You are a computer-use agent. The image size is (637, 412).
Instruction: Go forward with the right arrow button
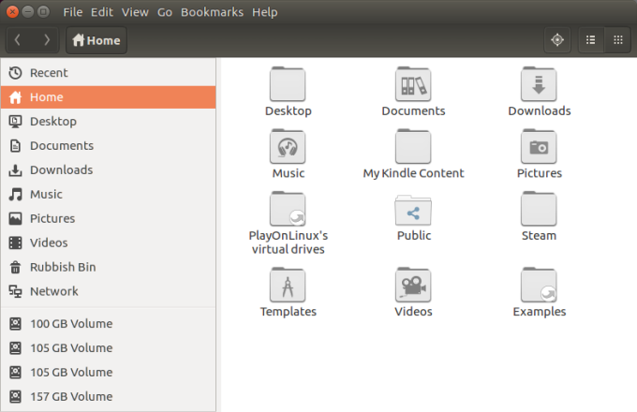(46, 39)
